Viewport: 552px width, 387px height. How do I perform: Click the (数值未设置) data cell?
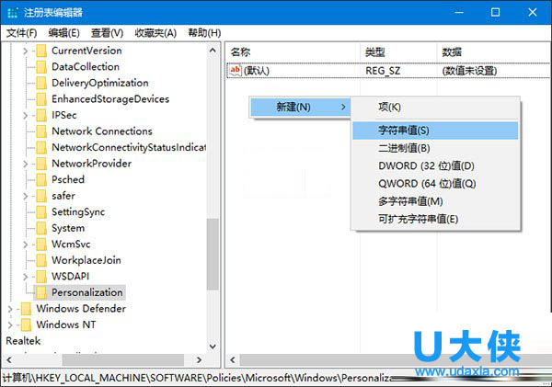[x=469, y=71]
